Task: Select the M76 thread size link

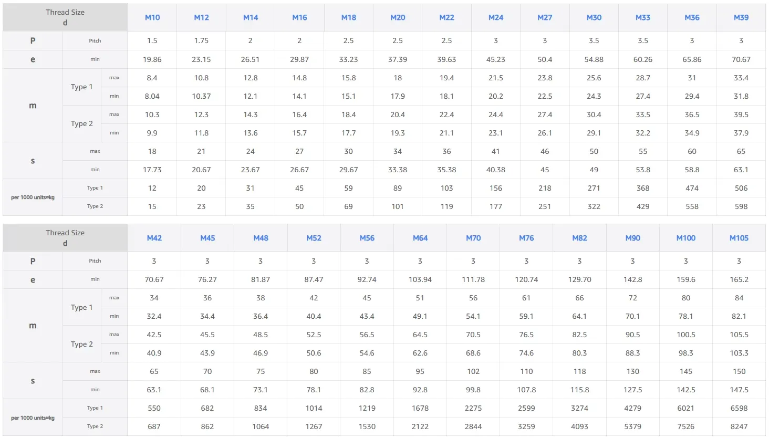Action: (526, 238)
